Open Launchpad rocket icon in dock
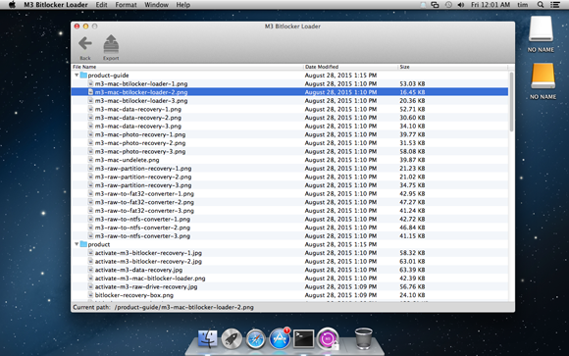The width and height of the screenshot is (569, 356). [x=232, y=339]
